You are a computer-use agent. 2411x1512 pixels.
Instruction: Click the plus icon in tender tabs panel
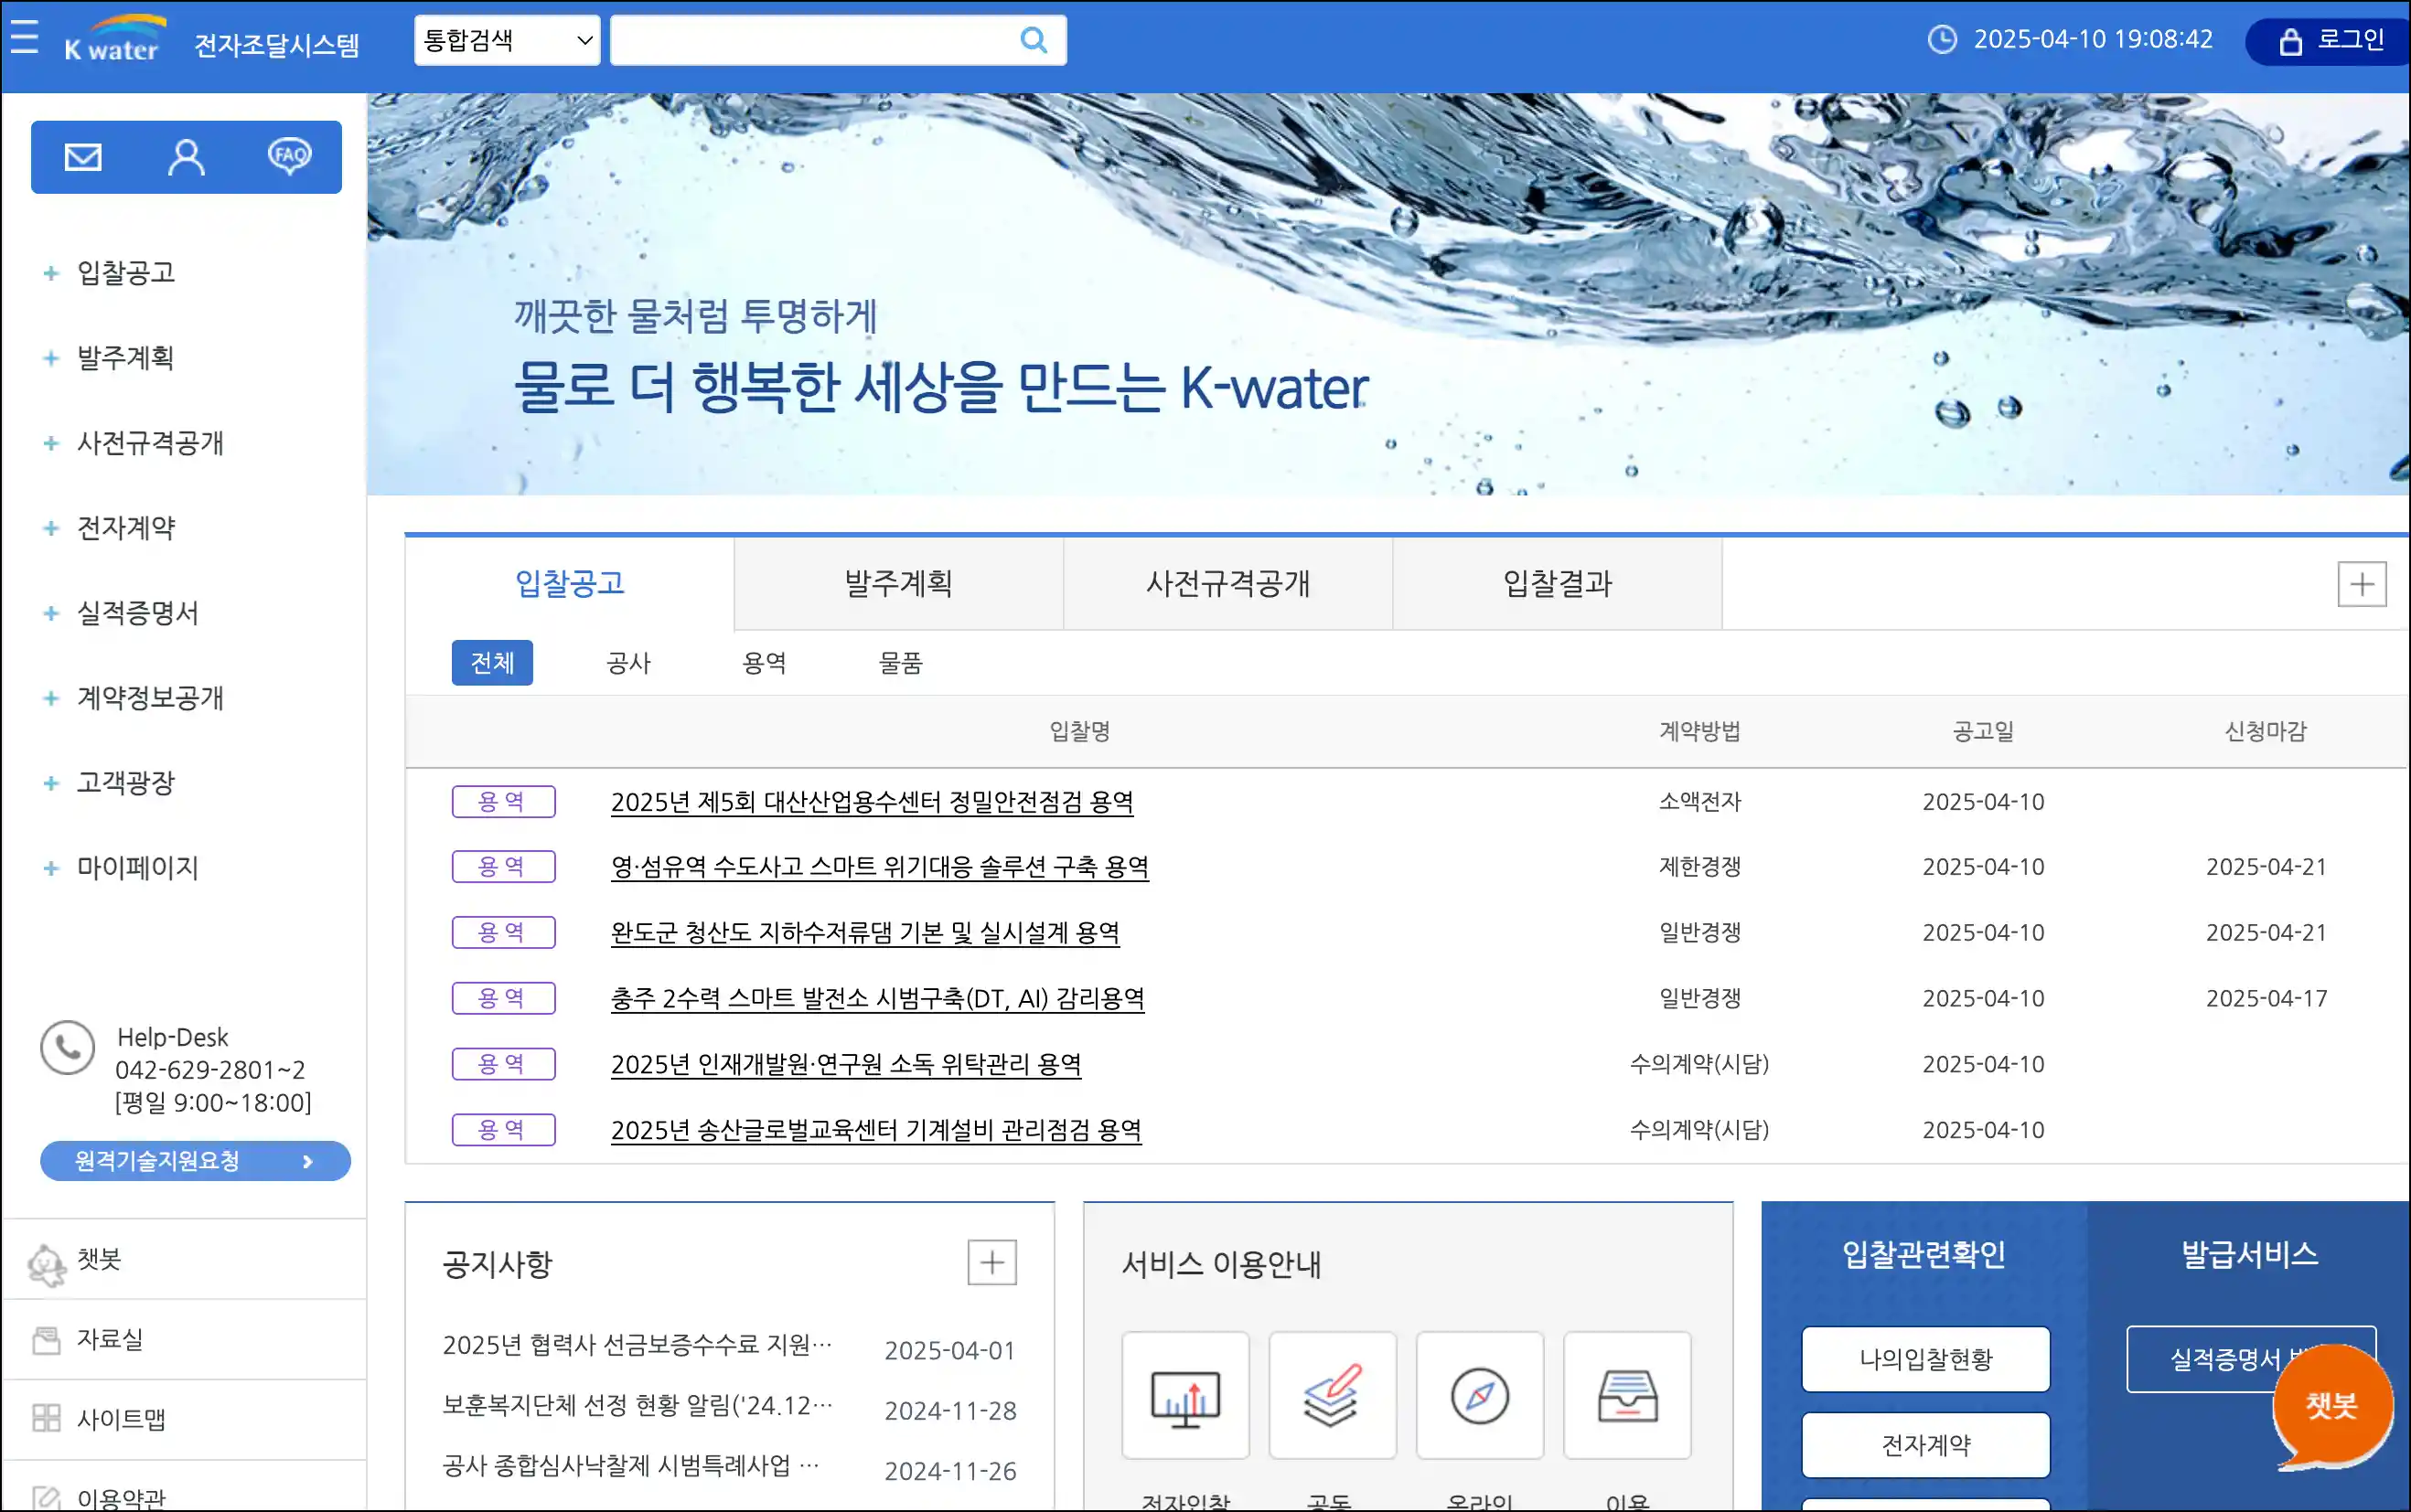2362,584
